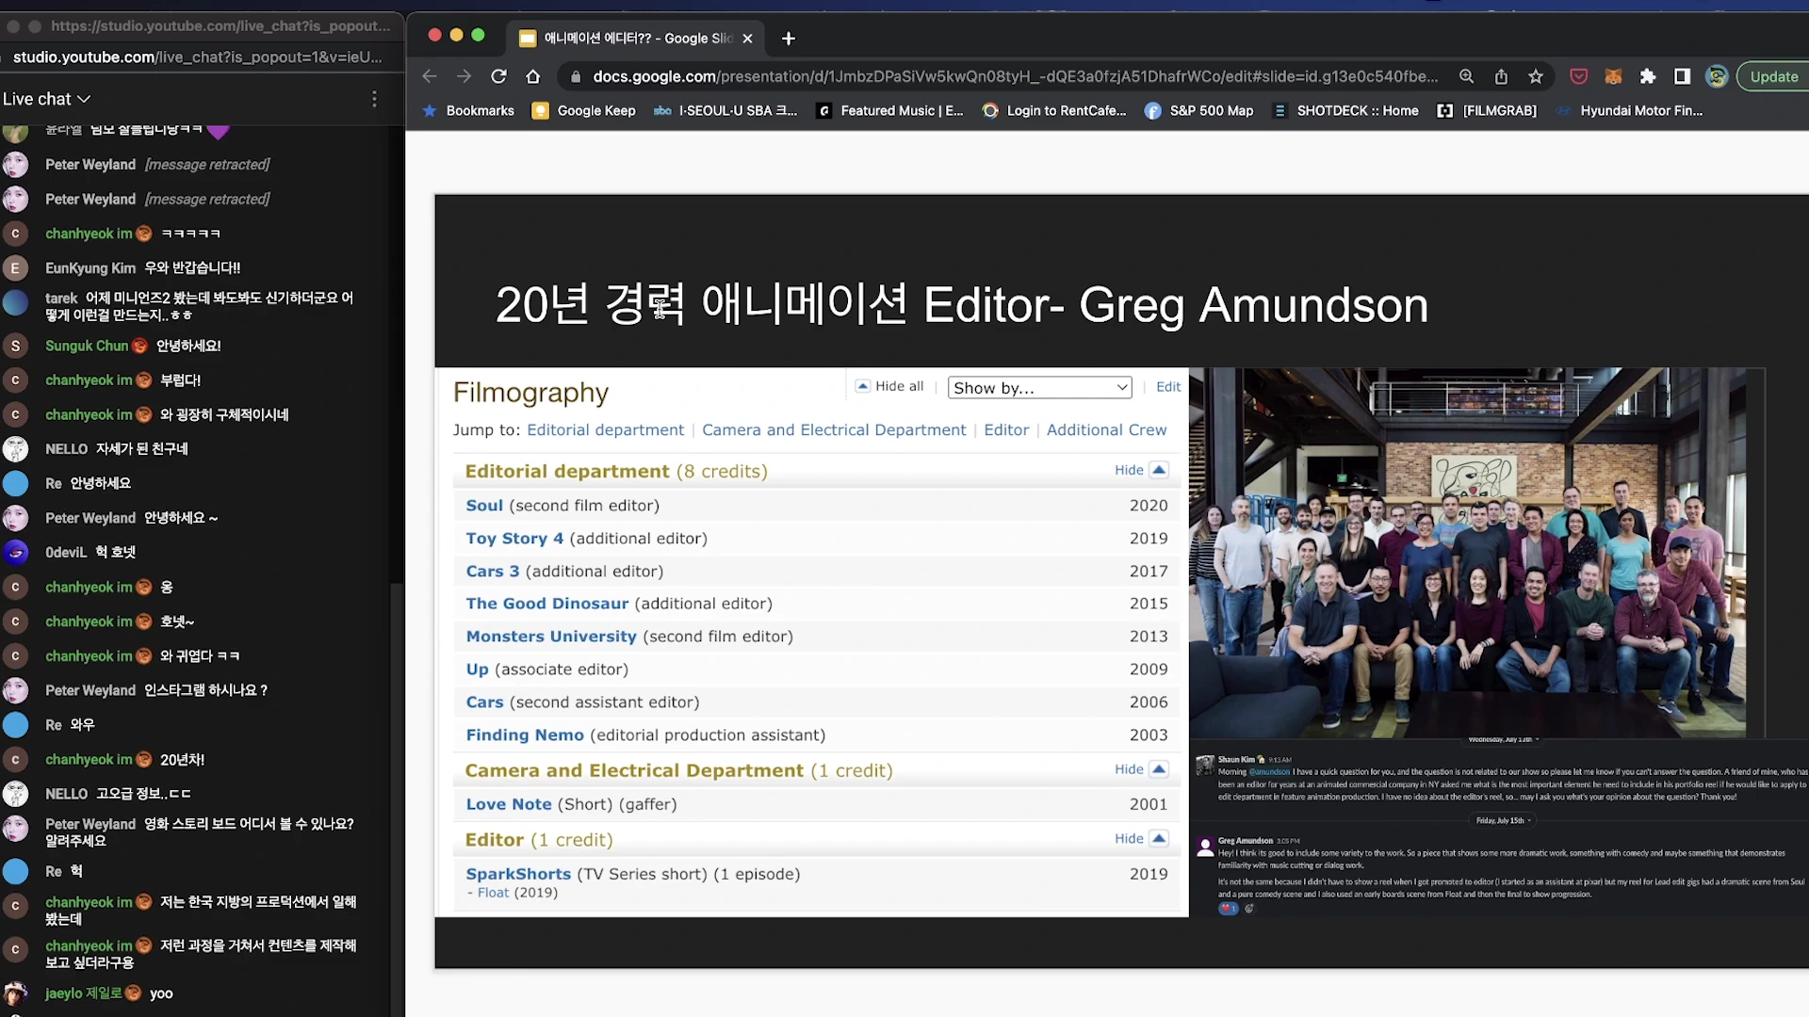Open the Toy Story 4 link
This screenshot has width=1809, height=1017.
(x=514, y=539)
